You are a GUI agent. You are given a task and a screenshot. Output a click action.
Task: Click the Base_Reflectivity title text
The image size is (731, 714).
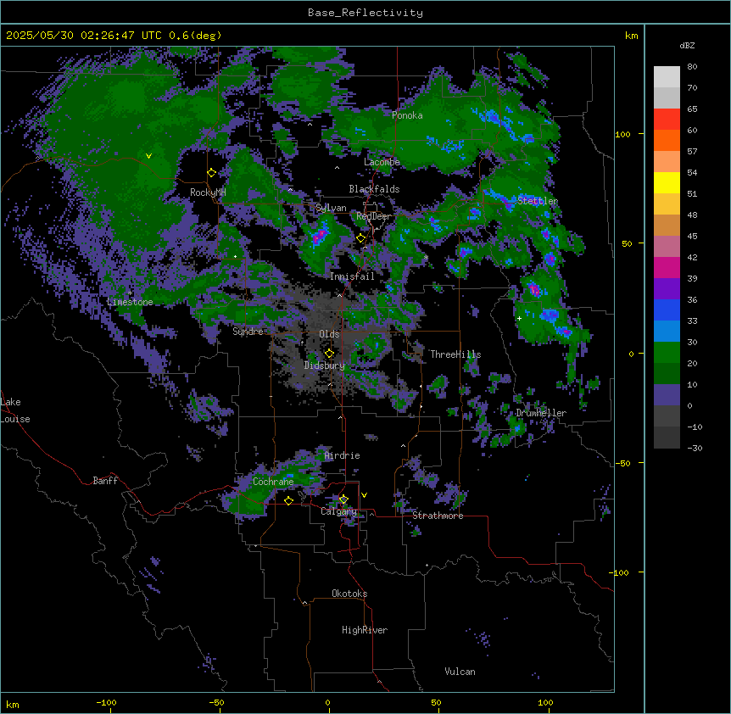[x=365, y=13]
